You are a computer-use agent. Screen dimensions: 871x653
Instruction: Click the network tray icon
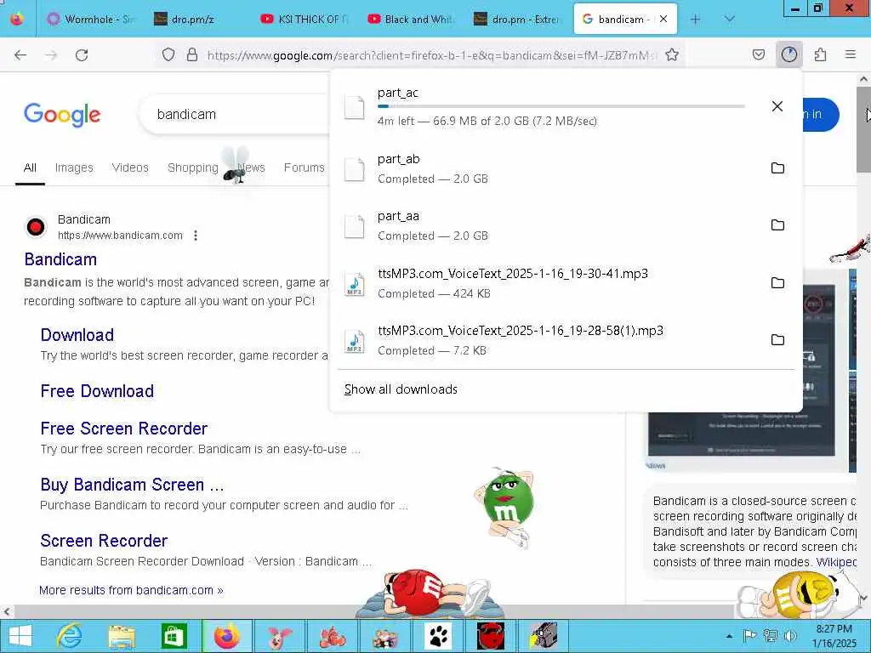pyautogui.click(x=770, y=636)
